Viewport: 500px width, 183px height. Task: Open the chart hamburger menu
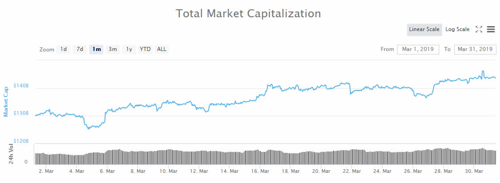click(491, 29)
